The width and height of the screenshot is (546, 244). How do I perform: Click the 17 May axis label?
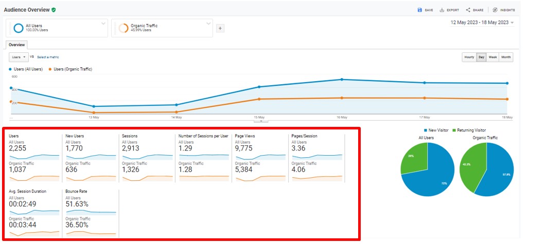[x=424, y=118]
